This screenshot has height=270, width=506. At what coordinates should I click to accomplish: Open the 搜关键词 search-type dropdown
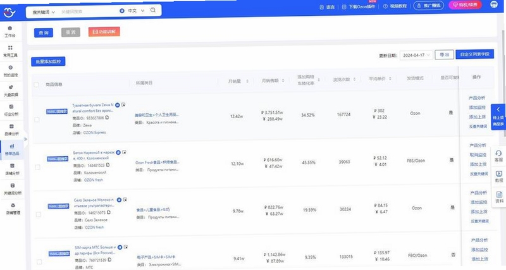(44, 12)
